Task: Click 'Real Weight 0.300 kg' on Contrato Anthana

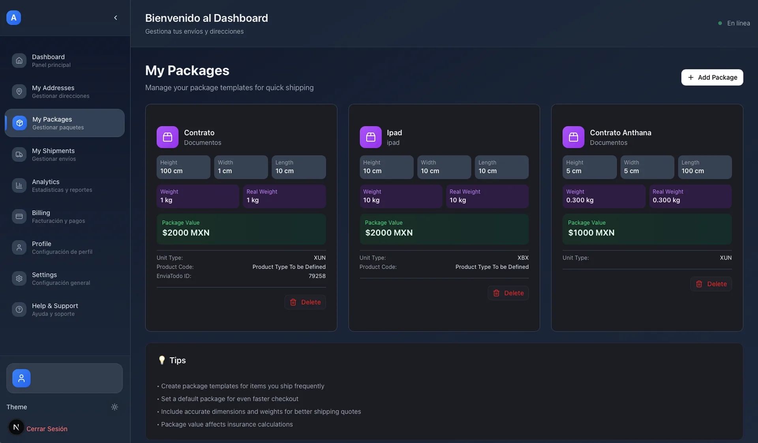Action: coord(690,196)
